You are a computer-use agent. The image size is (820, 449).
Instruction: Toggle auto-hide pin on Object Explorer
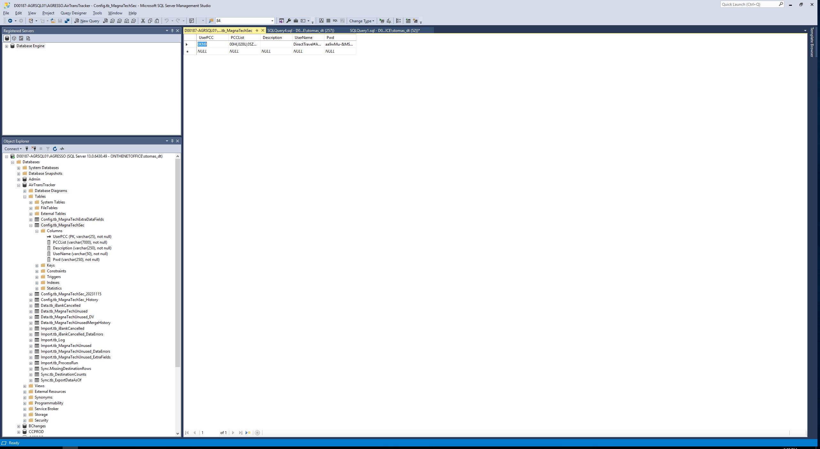point(172,141)
